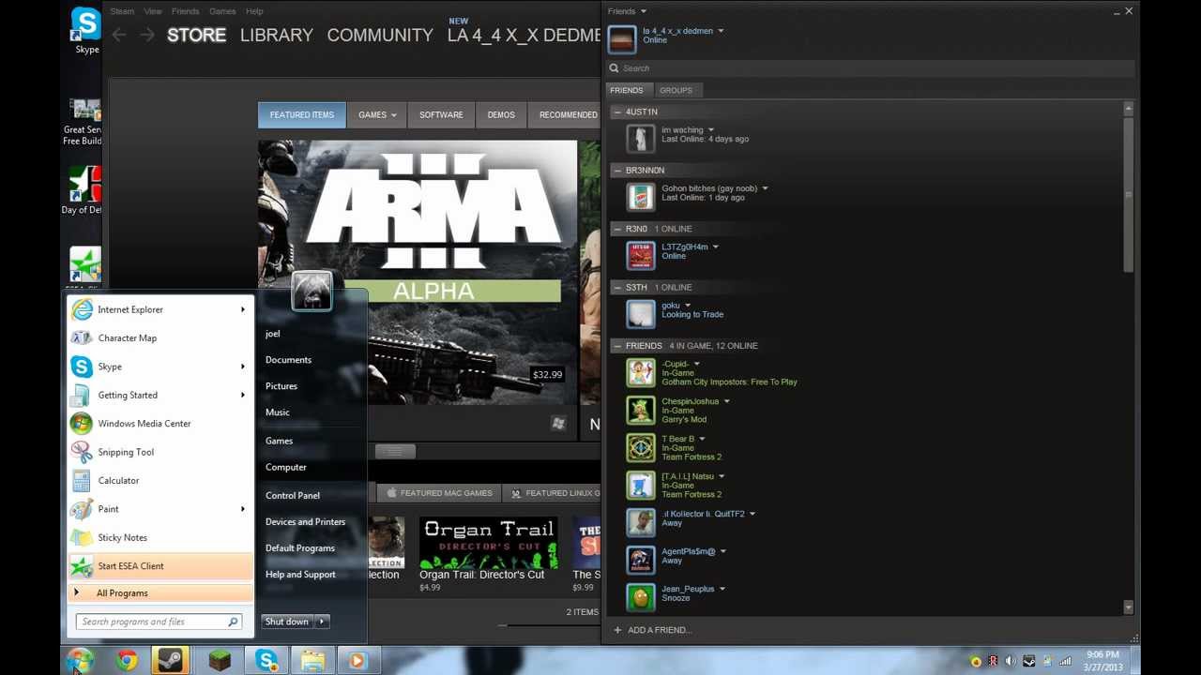This screenshot has width=1201, height=675.
Task: Go to Steam LIBRARY
Action: click(x=277, y=35)
